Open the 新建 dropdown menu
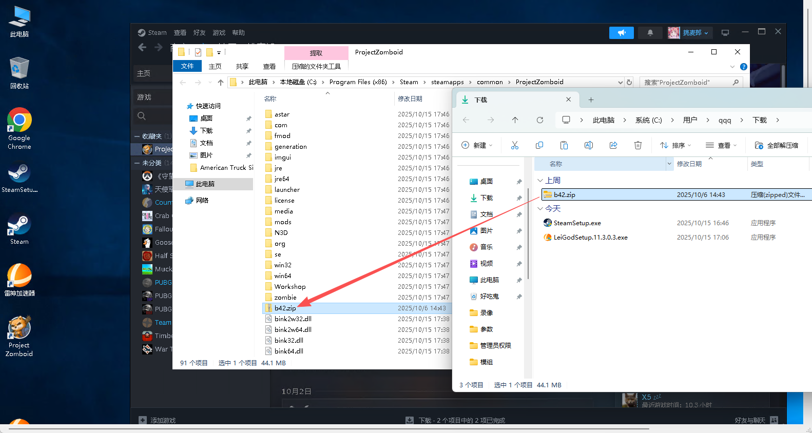 pos(477,145)
